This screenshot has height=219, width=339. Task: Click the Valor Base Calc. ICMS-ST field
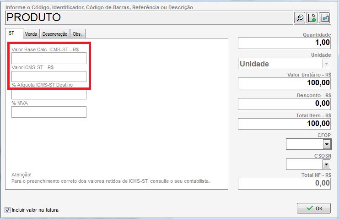point(49,58)
